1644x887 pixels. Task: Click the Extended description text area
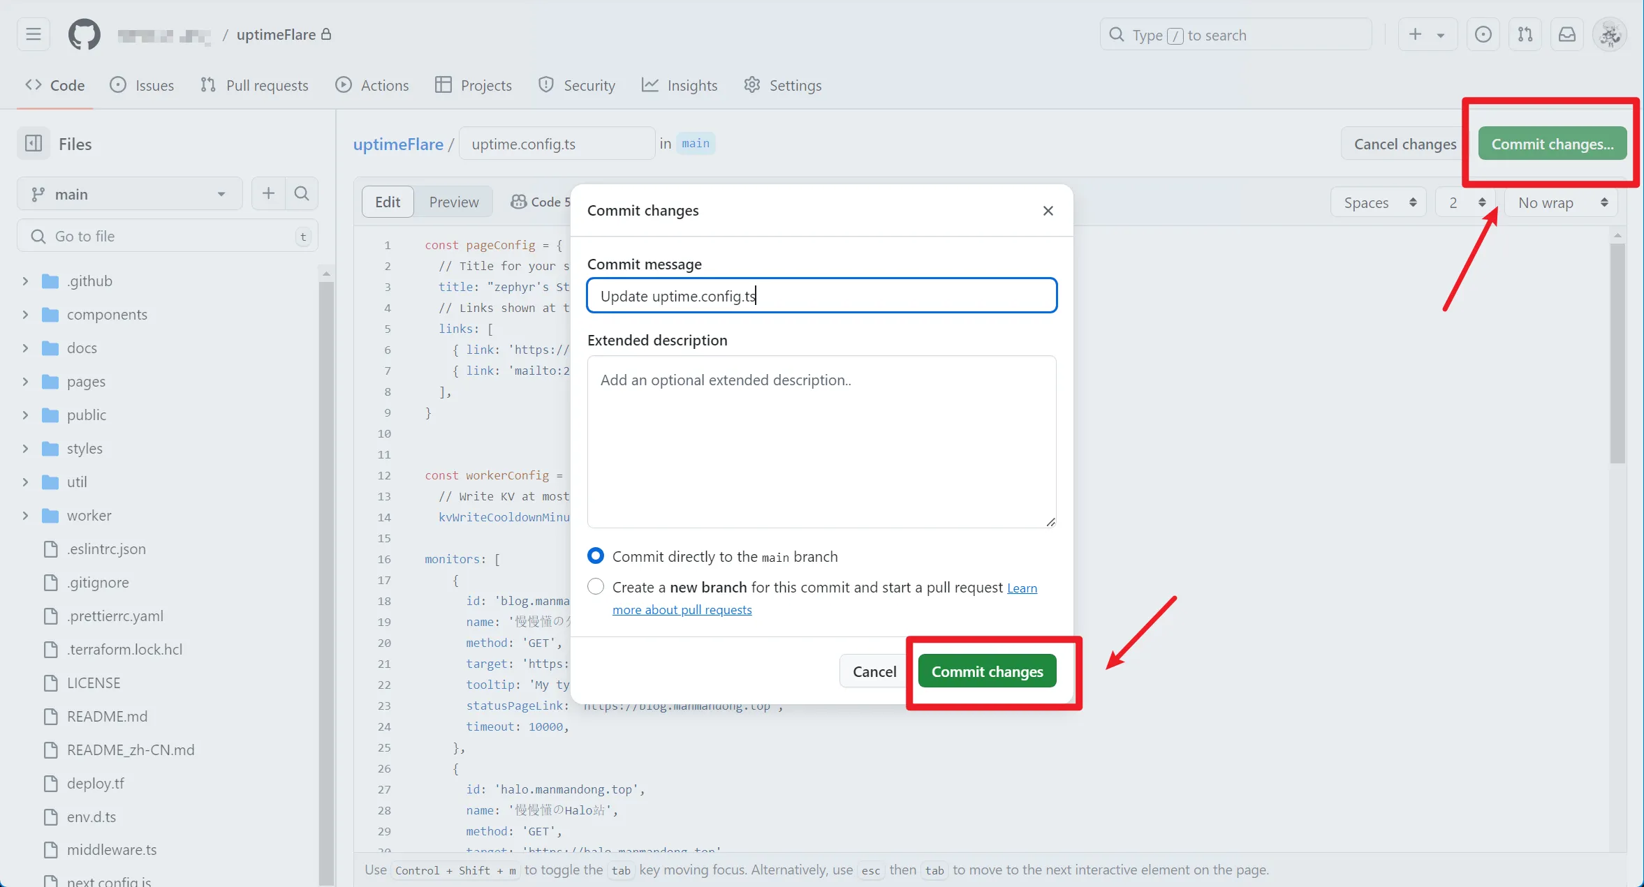pos(821,442)
